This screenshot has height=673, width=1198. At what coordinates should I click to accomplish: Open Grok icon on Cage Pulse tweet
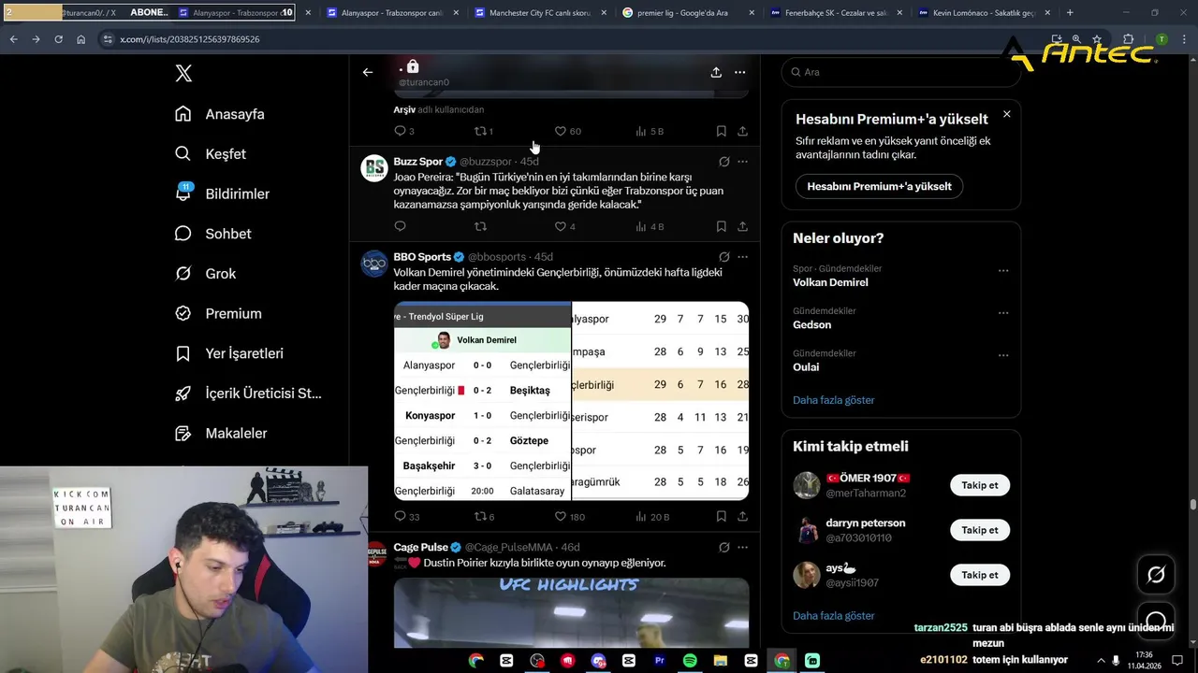click(x=723, y=548)
